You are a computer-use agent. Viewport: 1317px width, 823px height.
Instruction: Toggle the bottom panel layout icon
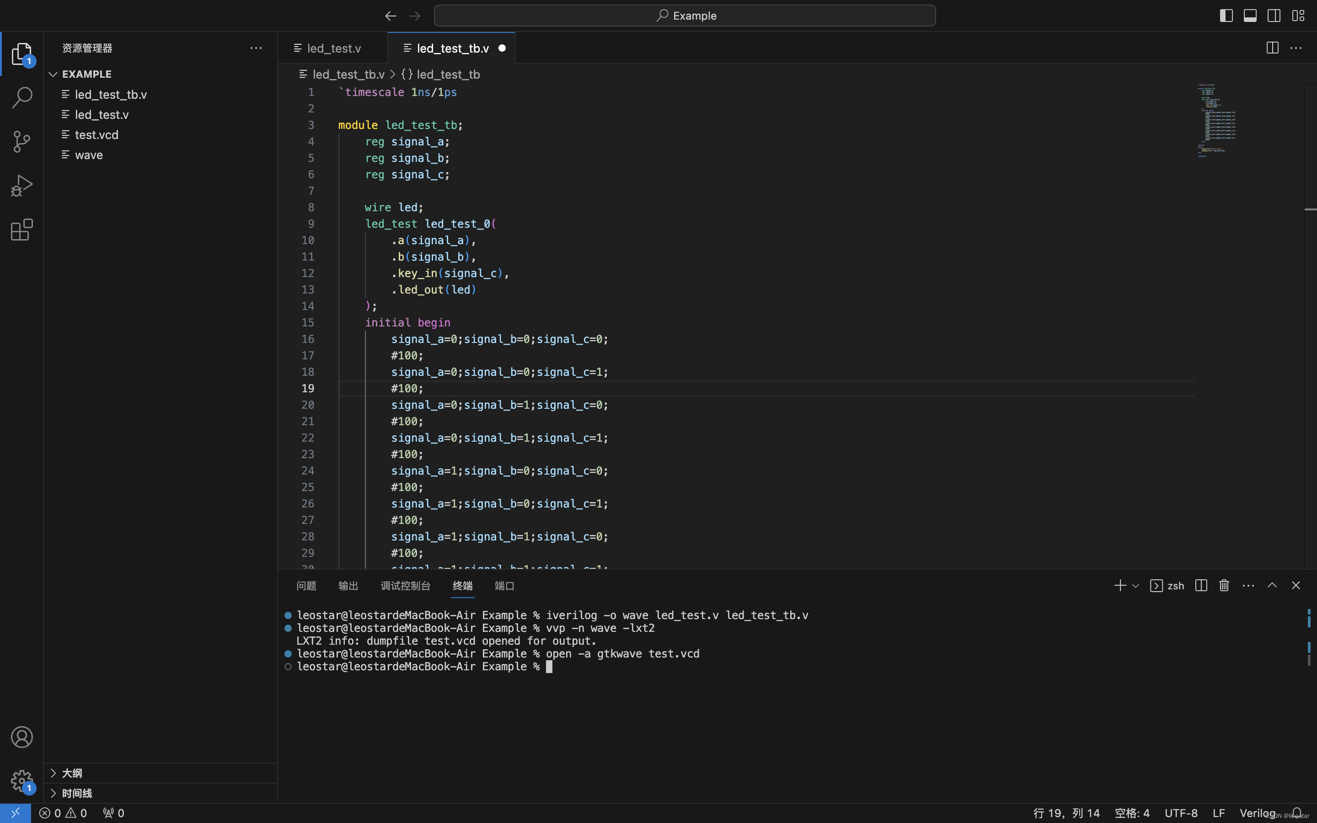click(1250, 16)
